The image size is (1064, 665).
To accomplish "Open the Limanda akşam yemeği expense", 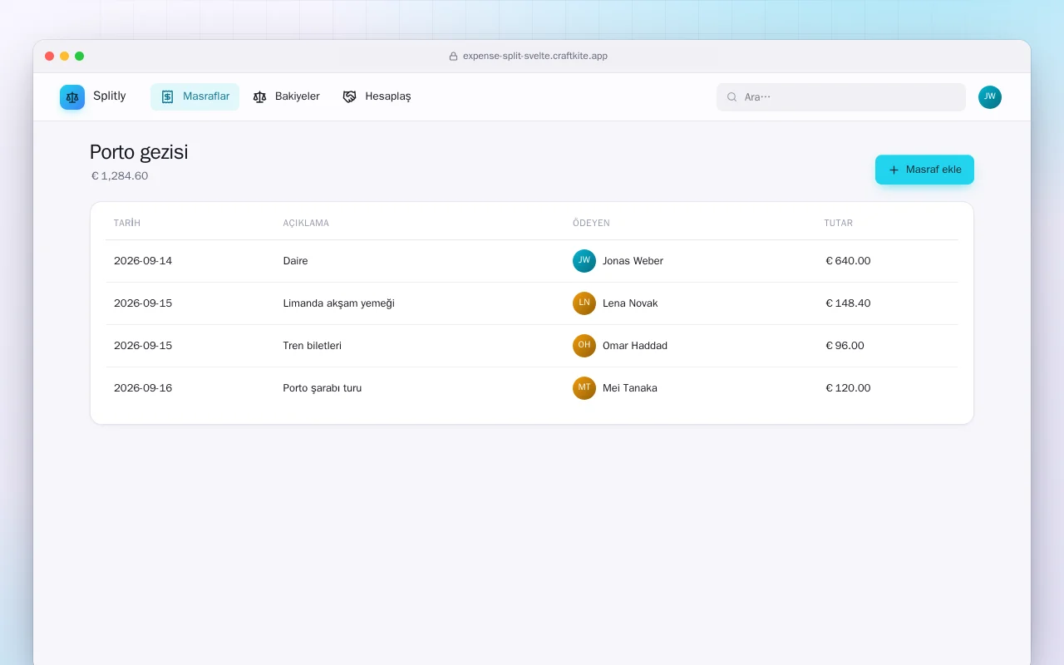I will tap(338, 303).
